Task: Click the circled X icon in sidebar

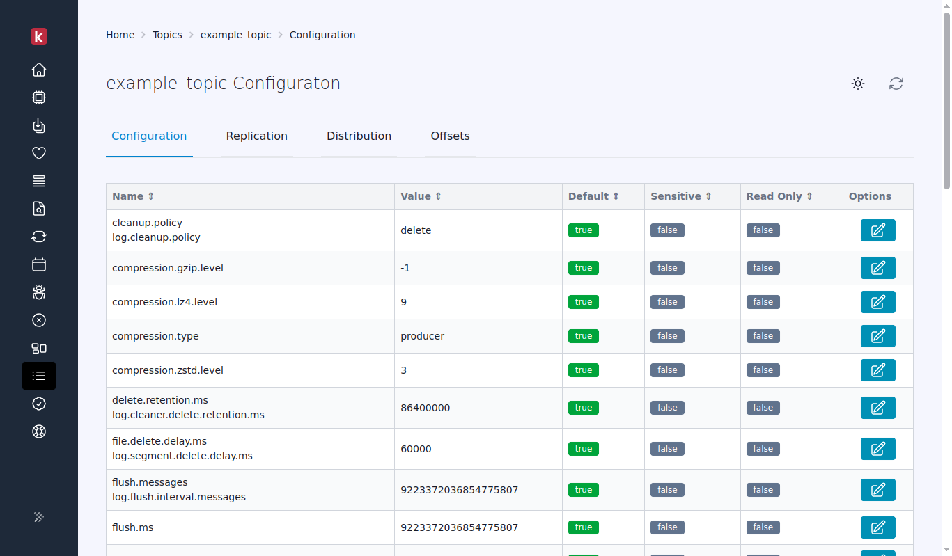Action: click(39, 320)
